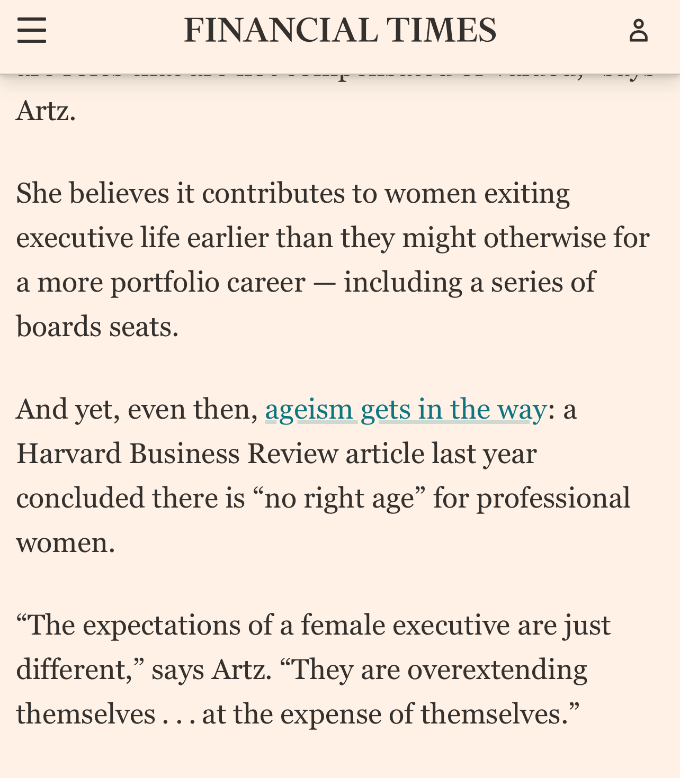680x778 pixels.
Task: Click "says Artz" in the final quote
Action: coord(211,670)
